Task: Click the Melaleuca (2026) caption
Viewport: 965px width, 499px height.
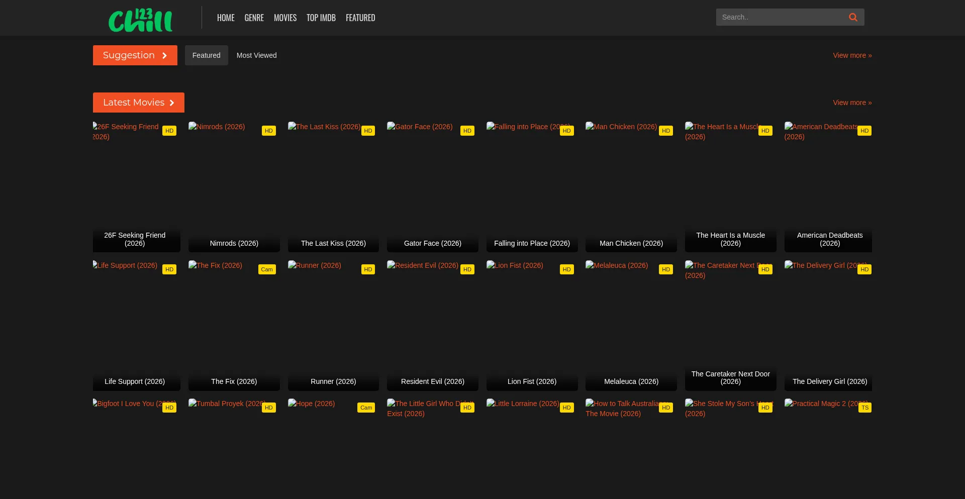Action: [631, 381]
